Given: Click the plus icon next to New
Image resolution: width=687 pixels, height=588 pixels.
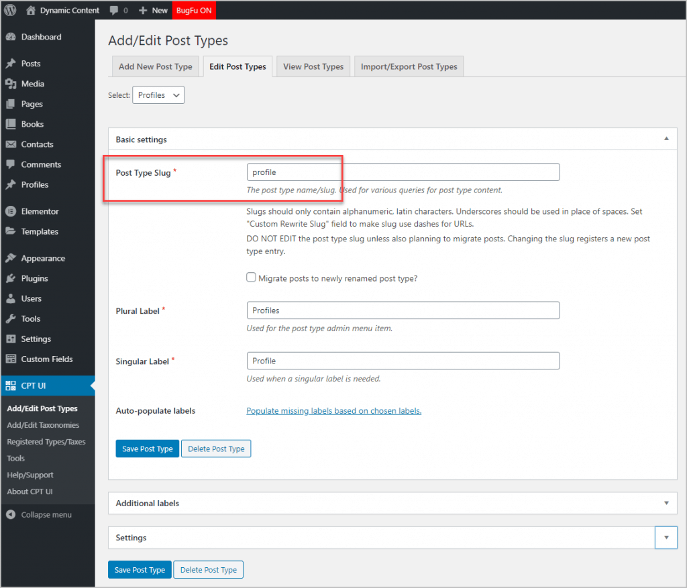Looking at the screenshot, I should 143,10.
